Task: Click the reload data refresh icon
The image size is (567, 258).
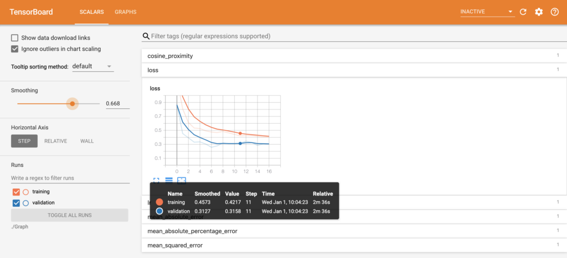Action: pyautogui.click(x=523, y=12)
